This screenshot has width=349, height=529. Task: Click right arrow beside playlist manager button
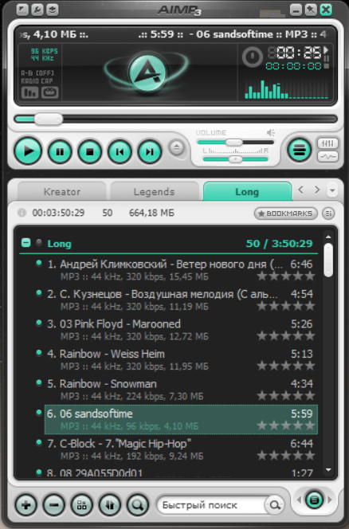pos(331,500)
